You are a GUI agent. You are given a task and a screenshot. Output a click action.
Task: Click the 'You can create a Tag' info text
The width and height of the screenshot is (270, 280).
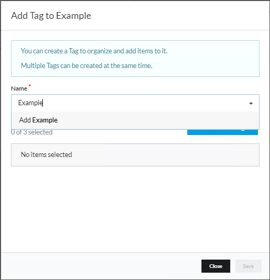click(x=94, y=51)
